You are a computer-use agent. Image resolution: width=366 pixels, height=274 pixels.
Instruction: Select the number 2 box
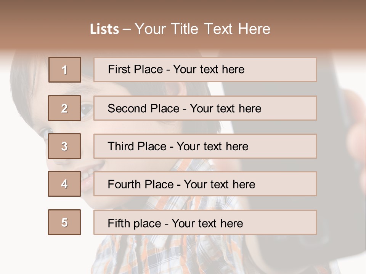[x=64, y=108]
